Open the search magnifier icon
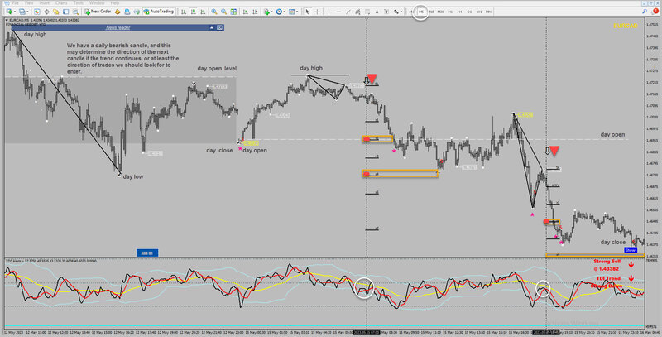Screen dimensions: 662x337 (x=645, y=12)
